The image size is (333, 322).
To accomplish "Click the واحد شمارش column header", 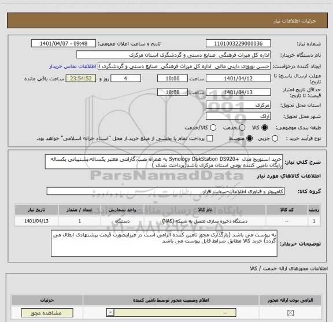I will click(123, 210).
